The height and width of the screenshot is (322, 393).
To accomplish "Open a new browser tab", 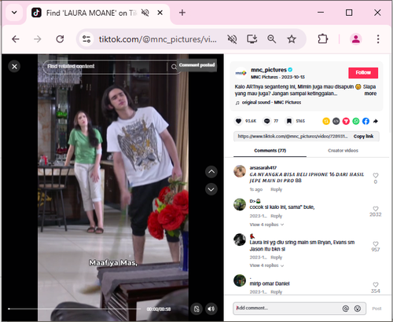I will (182, 13).
